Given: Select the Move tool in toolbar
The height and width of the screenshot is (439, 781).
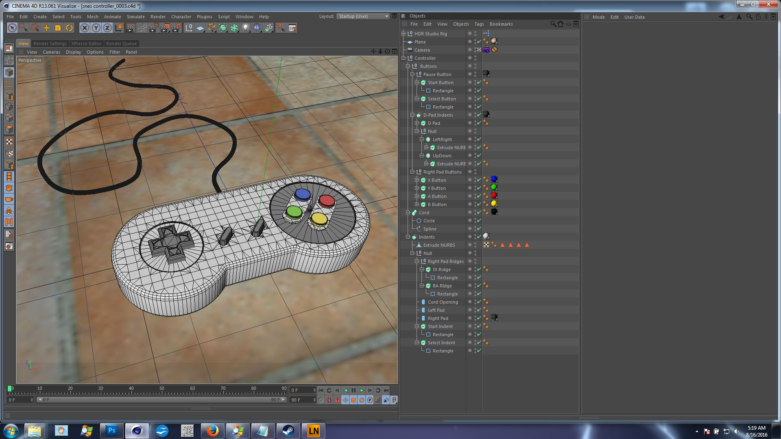Looking at the screenshot, I should point(46,28).
